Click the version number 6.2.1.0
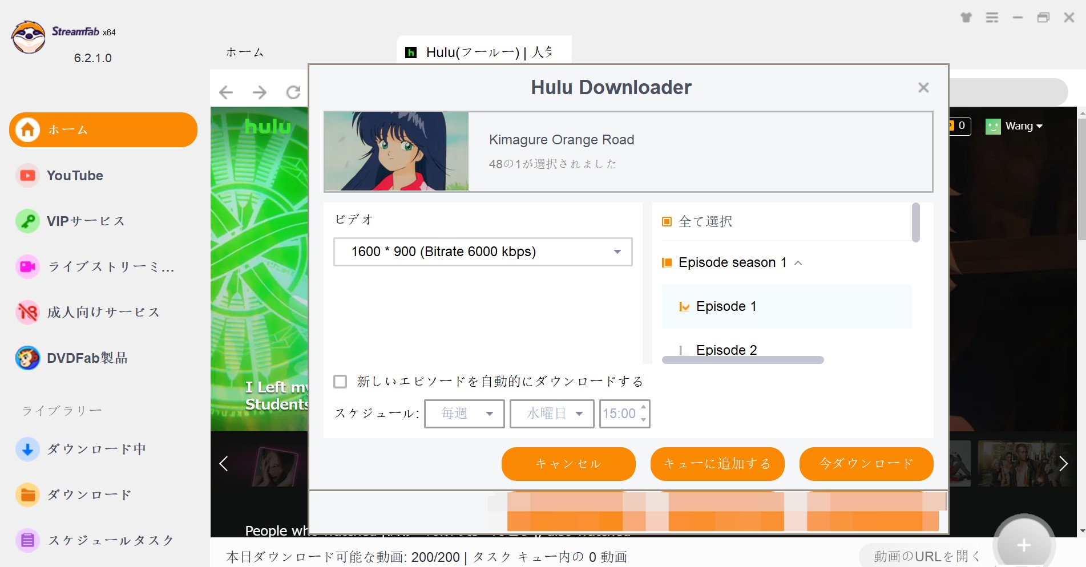Viewport: 1086px width, 567px height. click(93, 58)
